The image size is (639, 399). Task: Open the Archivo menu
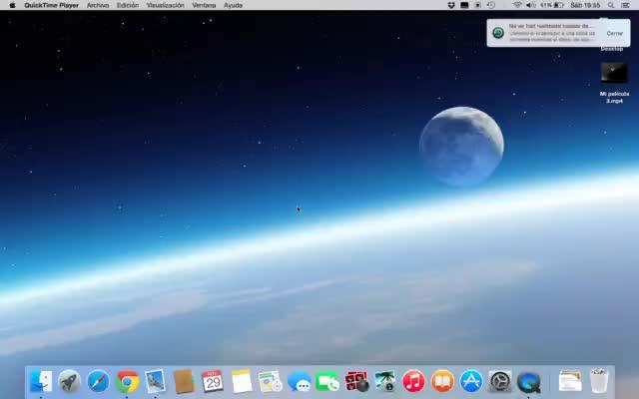[98, 5]
